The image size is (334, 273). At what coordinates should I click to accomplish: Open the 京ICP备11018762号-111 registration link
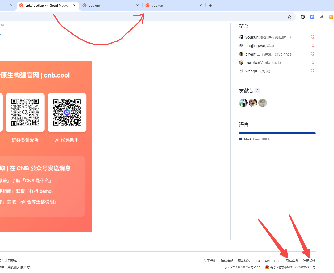tap(242, 267)
